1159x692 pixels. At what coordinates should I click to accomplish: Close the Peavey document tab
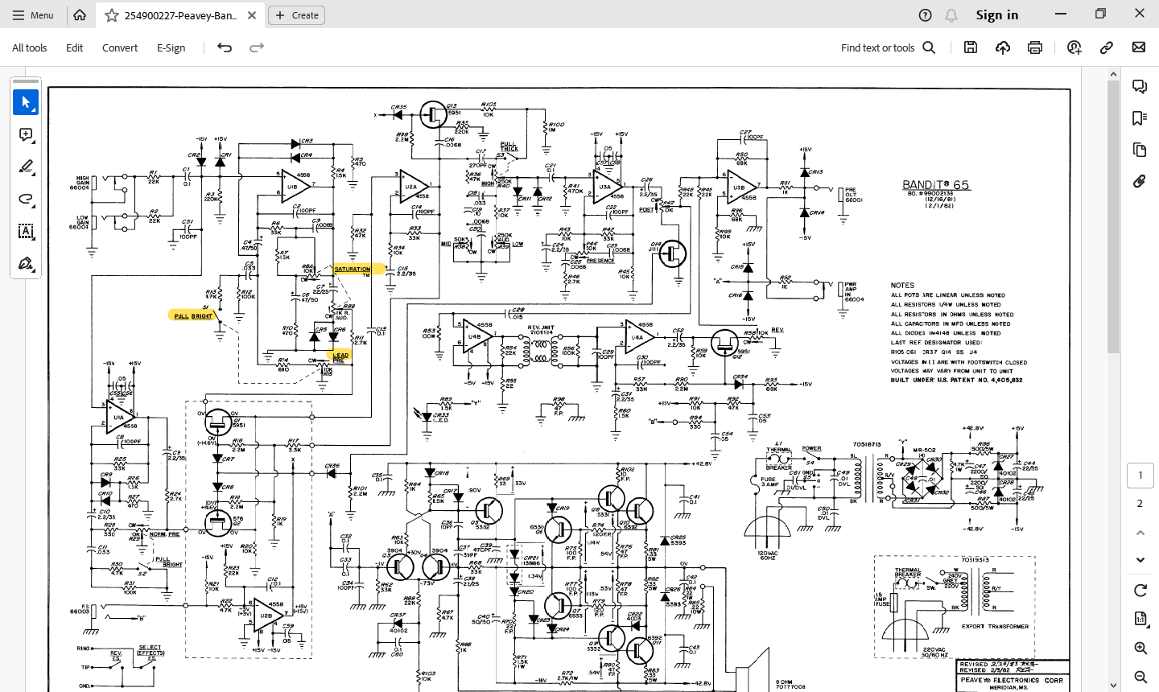(x=252, y=15)
